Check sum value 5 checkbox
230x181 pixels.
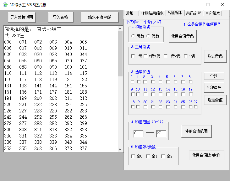pos(168,82)
